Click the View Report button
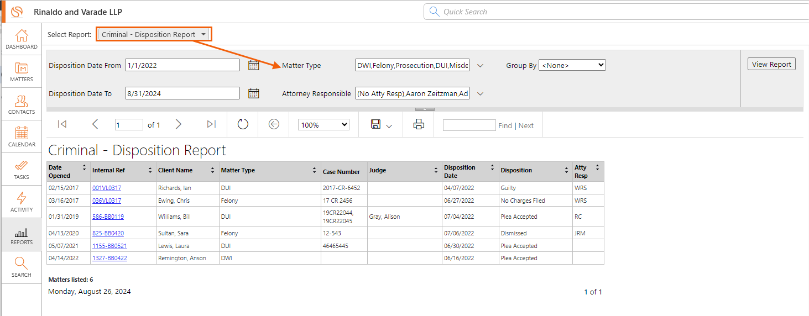The image size is (809, 316). click(771, 64)
